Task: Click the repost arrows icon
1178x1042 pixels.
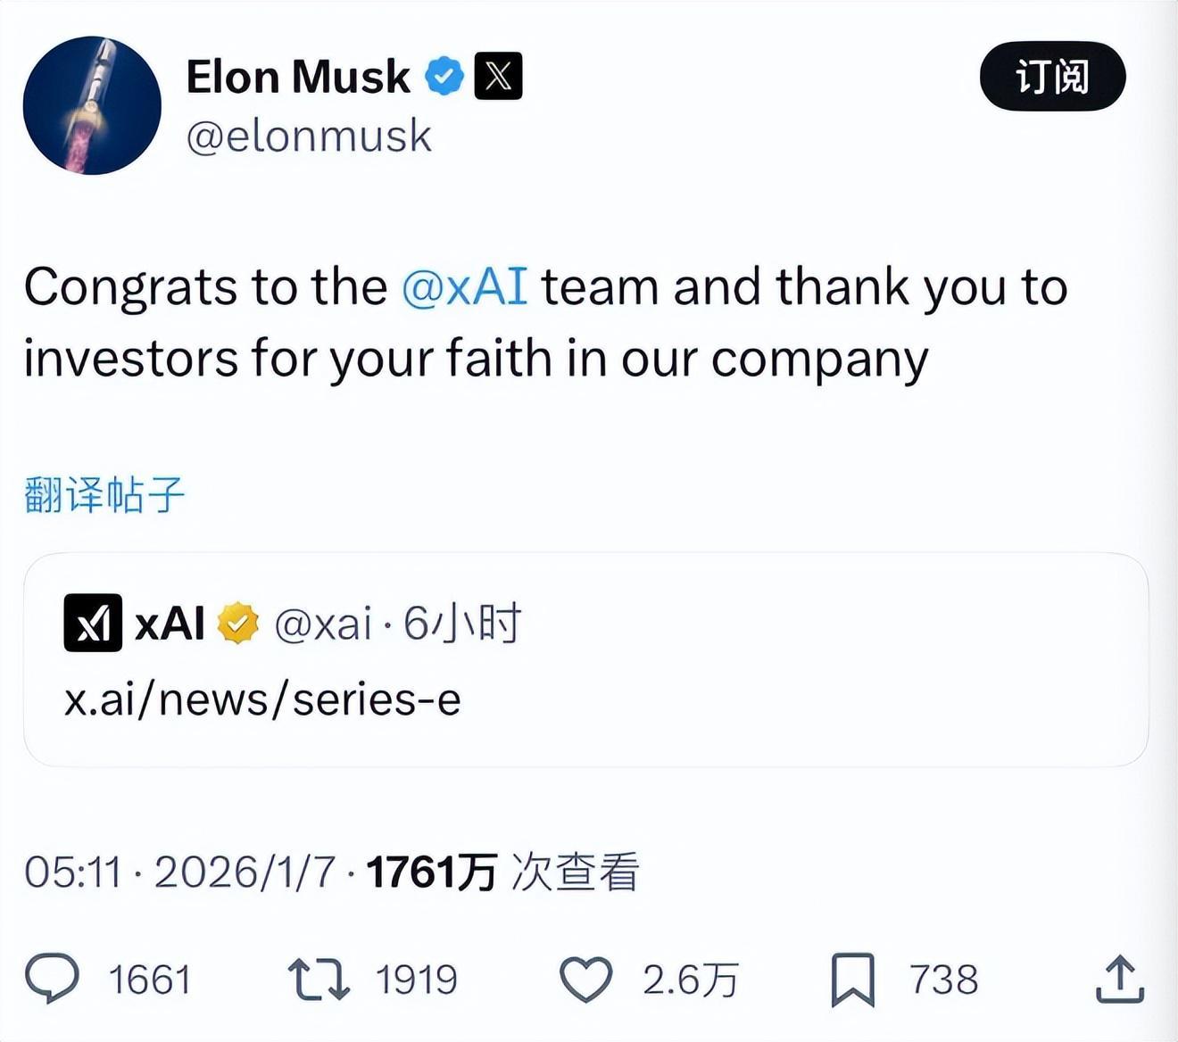Action: (x=319, y=979)
